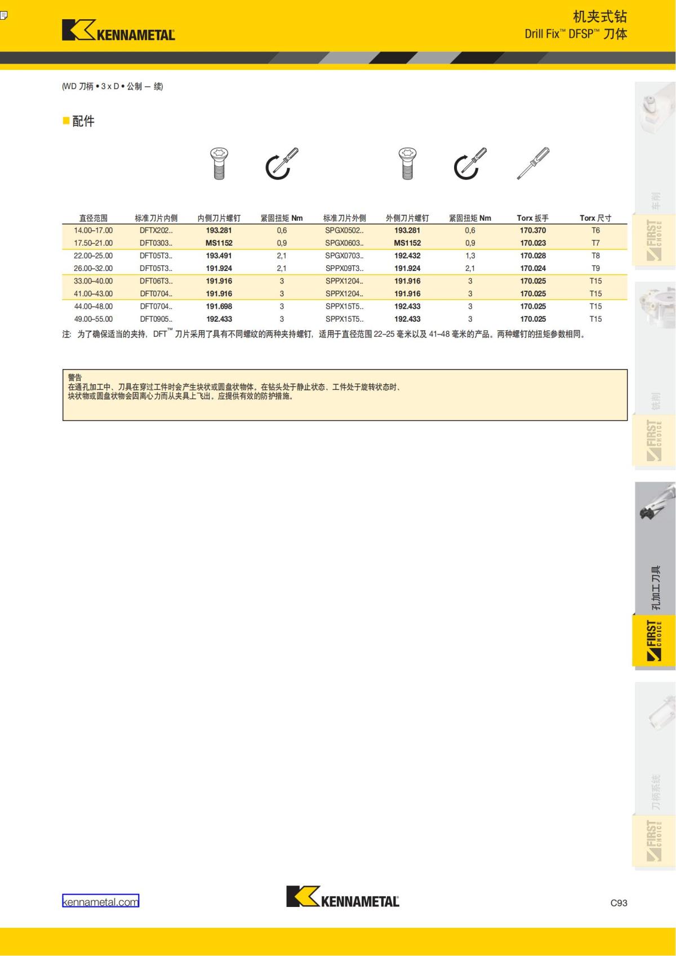
Task: Select the SPGX0603.. outer insert cell
Action: 344,243
